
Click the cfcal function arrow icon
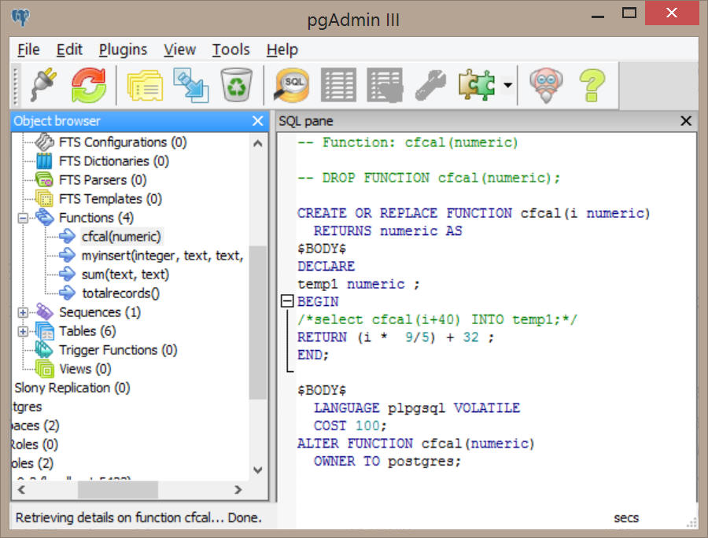[67, 237]
